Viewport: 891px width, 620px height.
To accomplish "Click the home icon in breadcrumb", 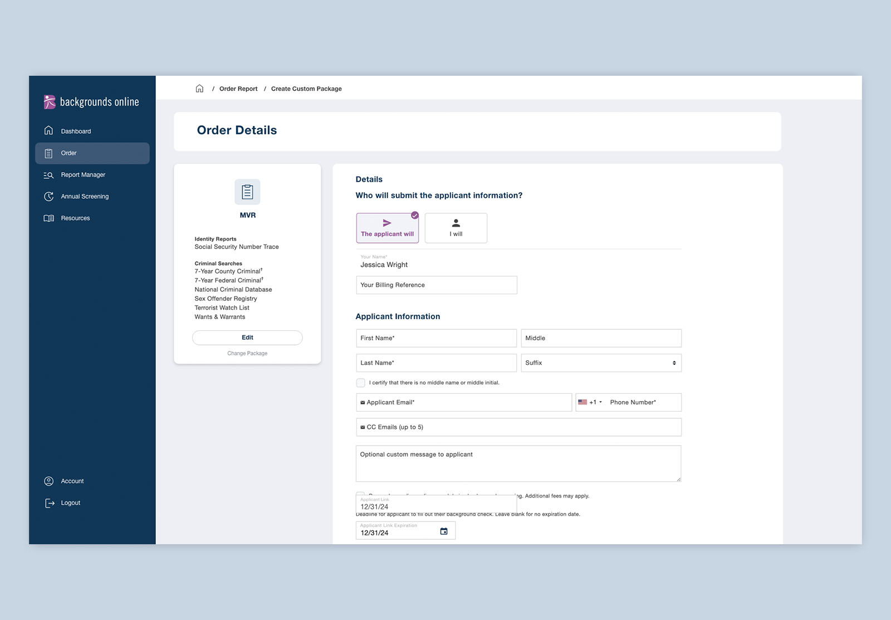I will tap(199, 89).
